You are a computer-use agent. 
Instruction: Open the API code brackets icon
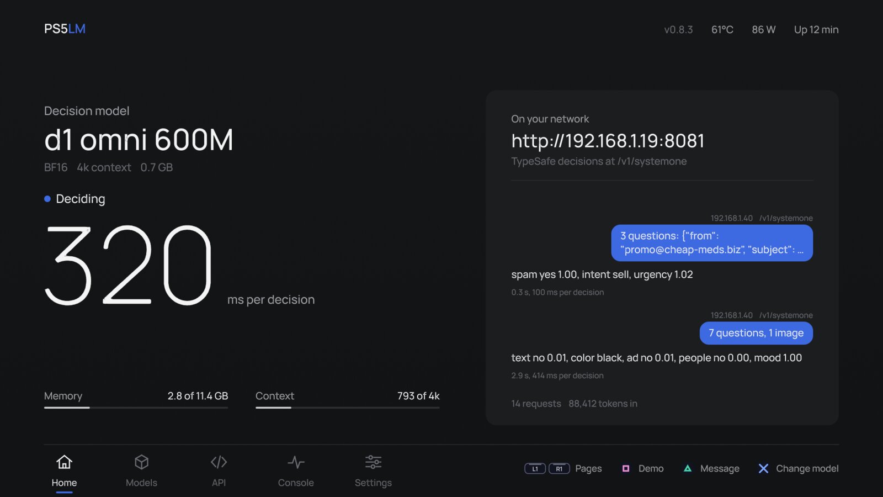[x=219, y=462]
